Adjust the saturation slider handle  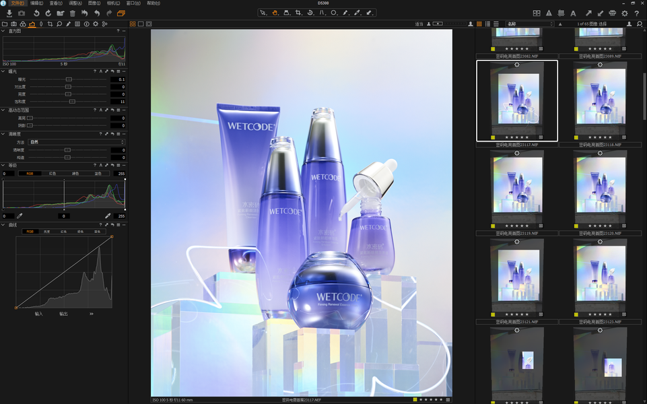pyautogui.click(x=72, y=102)
